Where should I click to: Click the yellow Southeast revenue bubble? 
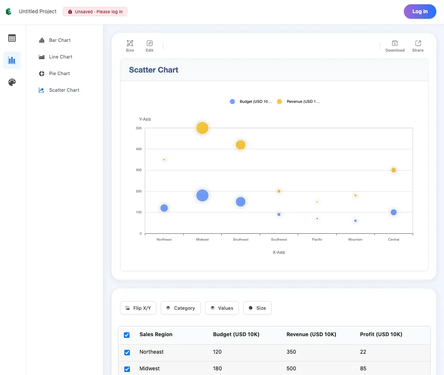(241, 145)
